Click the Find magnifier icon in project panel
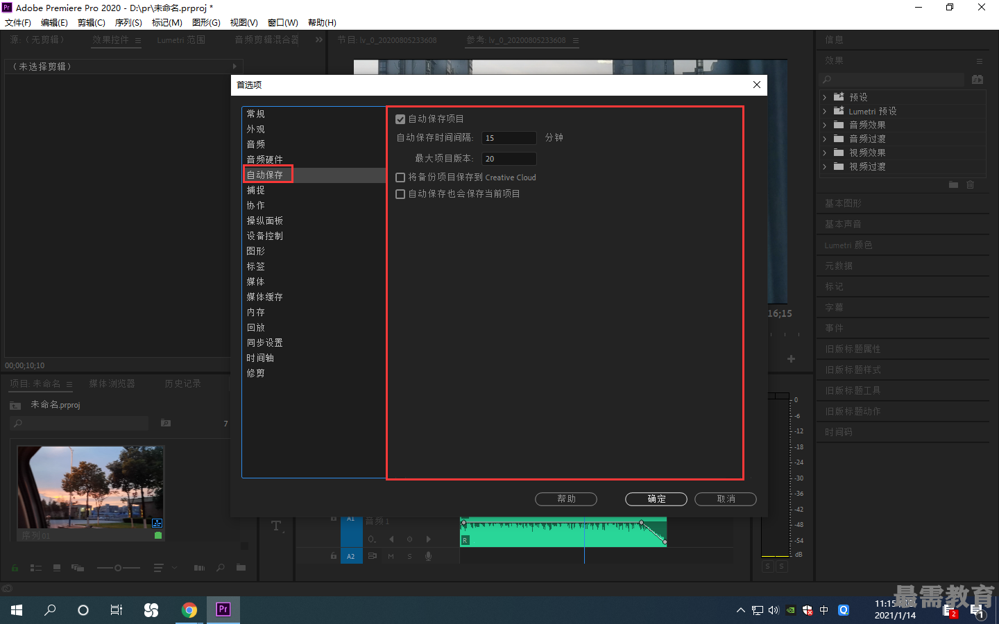 [221, 568]
